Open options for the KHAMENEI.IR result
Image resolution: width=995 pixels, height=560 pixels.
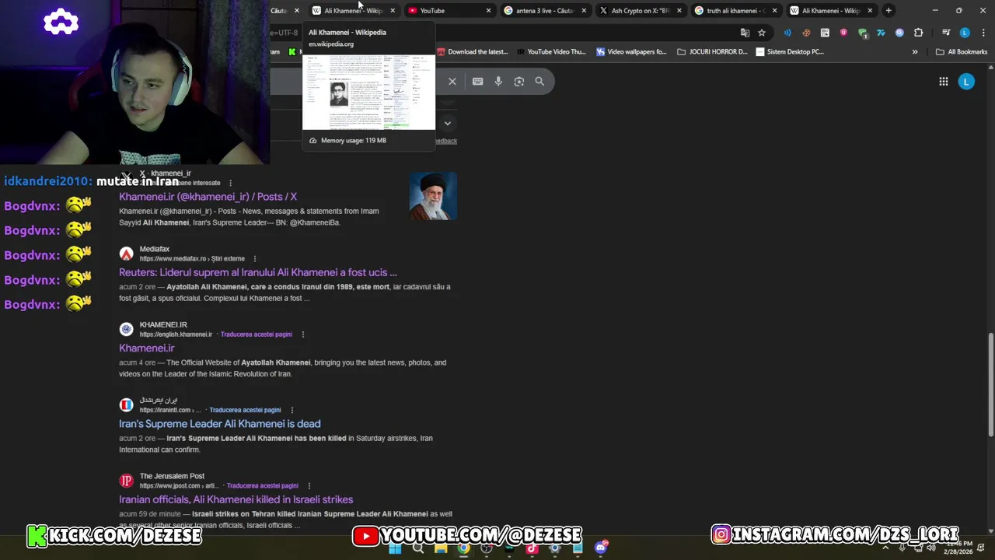point(302,334)
